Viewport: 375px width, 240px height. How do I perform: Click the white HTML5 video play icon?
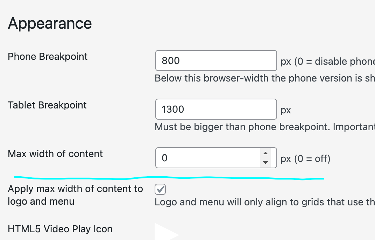click(165, 232)
